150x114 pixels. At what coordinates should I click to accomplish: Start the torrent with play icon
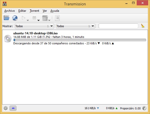24,18
